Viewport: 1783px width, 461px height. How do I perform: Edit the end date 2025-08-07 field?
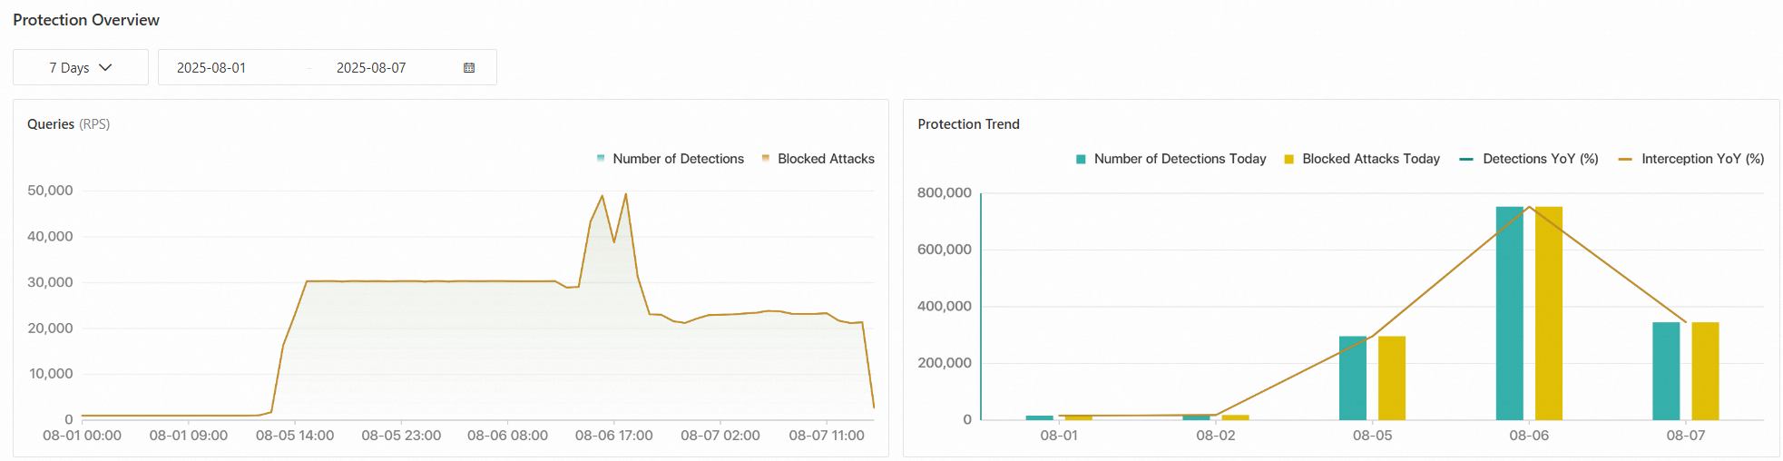[371, 68]
